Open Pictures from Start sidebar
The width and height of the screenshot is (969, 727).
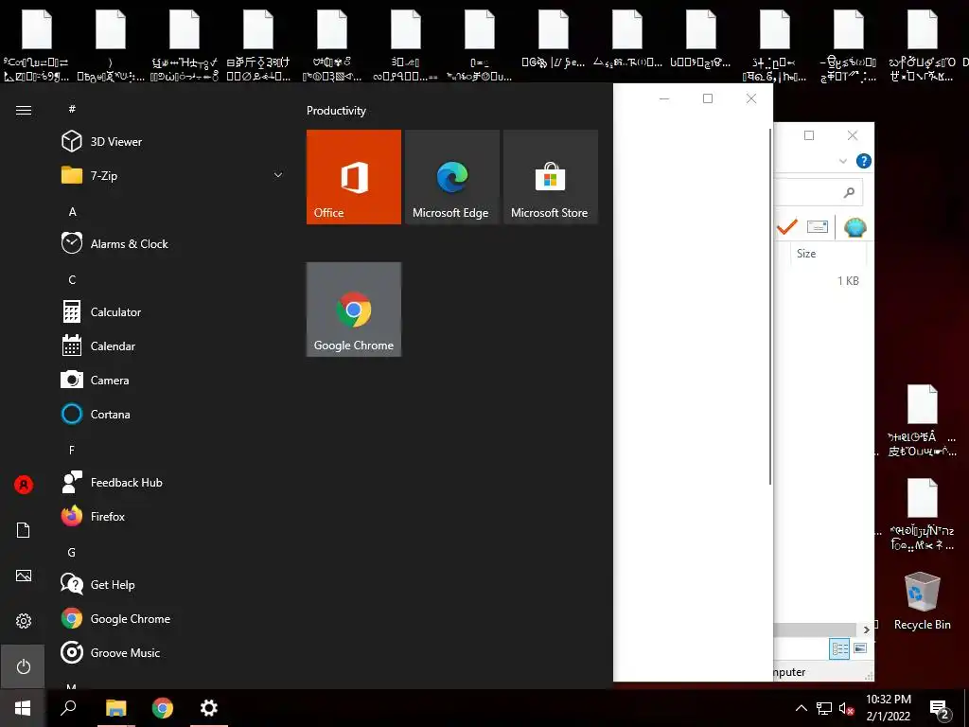coord(24,576)
